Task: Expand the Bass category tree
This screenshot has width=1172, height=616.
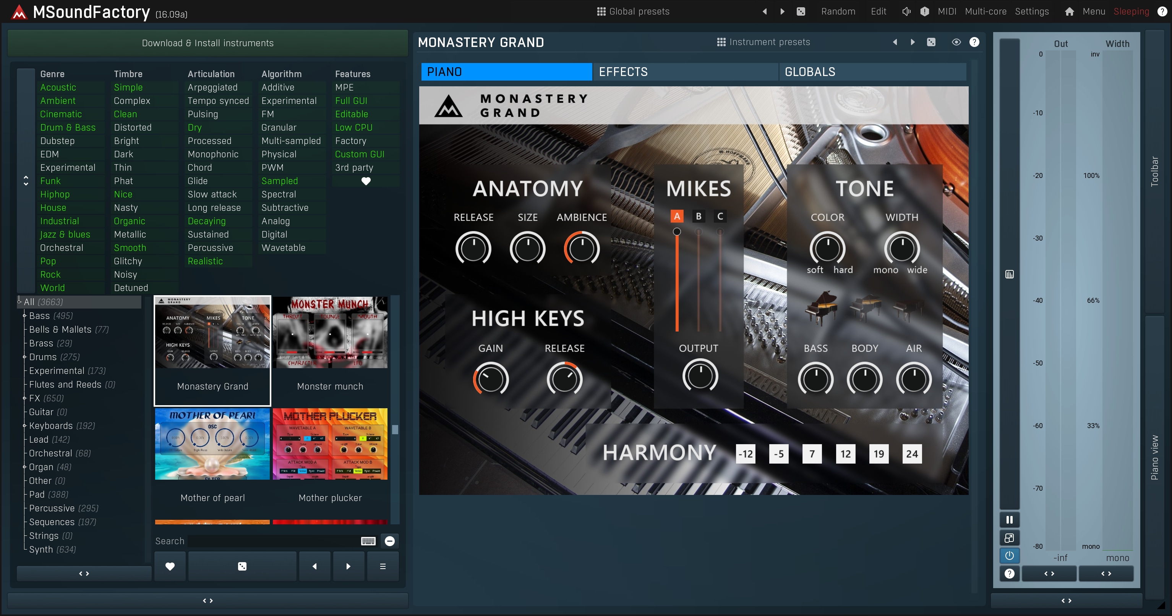Action: click(24, 315)
